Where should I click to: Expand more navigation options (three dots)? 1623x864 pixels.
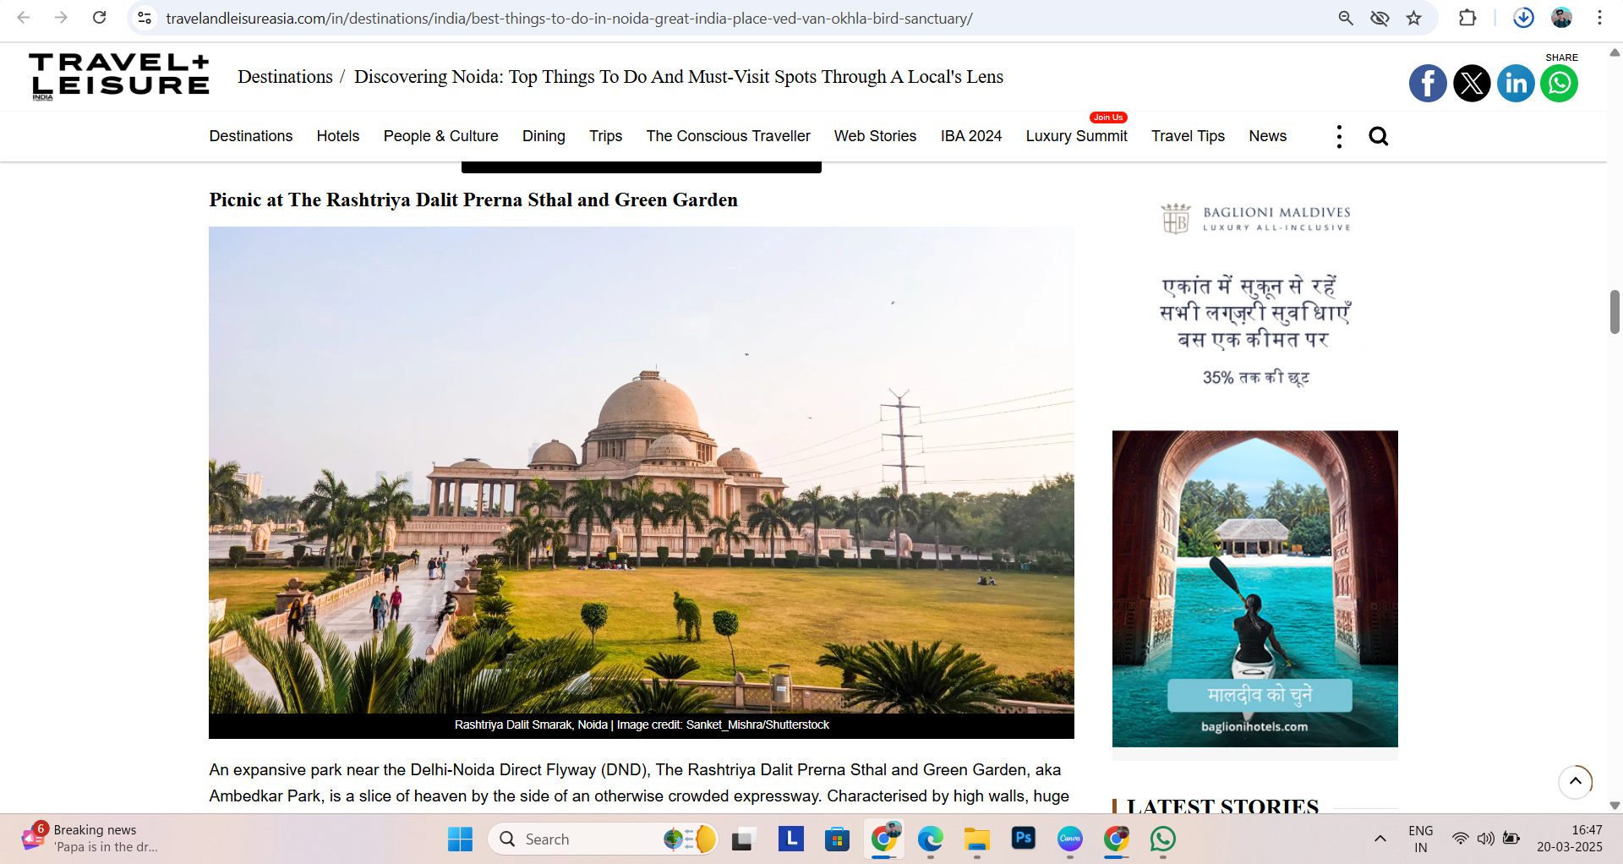(x=1339, y=136)
